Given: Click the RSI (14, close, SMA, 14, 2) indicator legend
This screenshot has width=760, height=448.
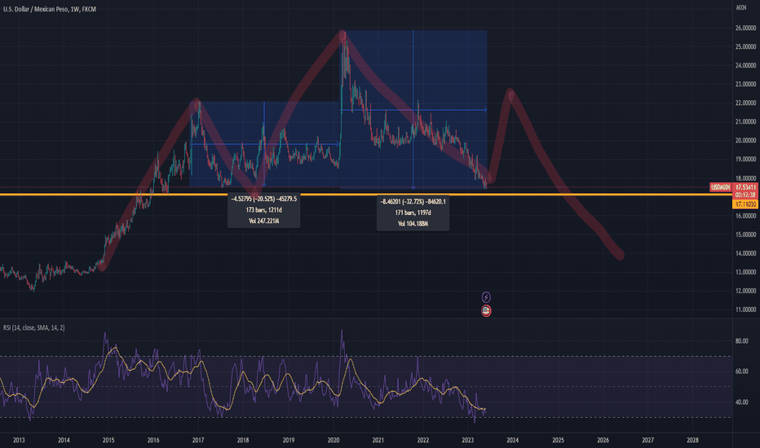Looking at the screenshot, I should pyautogui.click(x=34, y=328).
